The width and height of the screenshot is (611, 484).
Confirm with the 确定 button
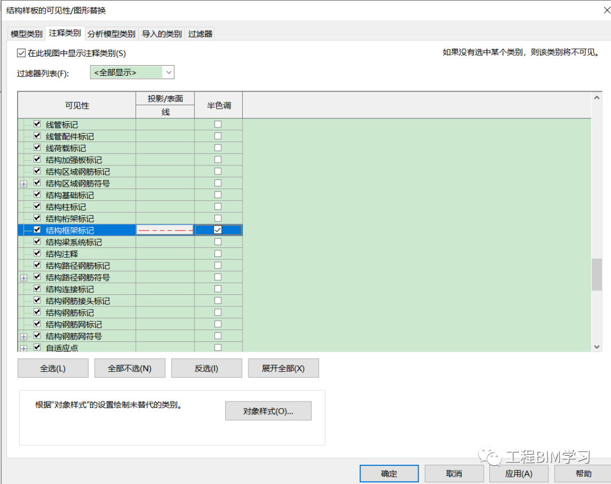pos(389,473)
